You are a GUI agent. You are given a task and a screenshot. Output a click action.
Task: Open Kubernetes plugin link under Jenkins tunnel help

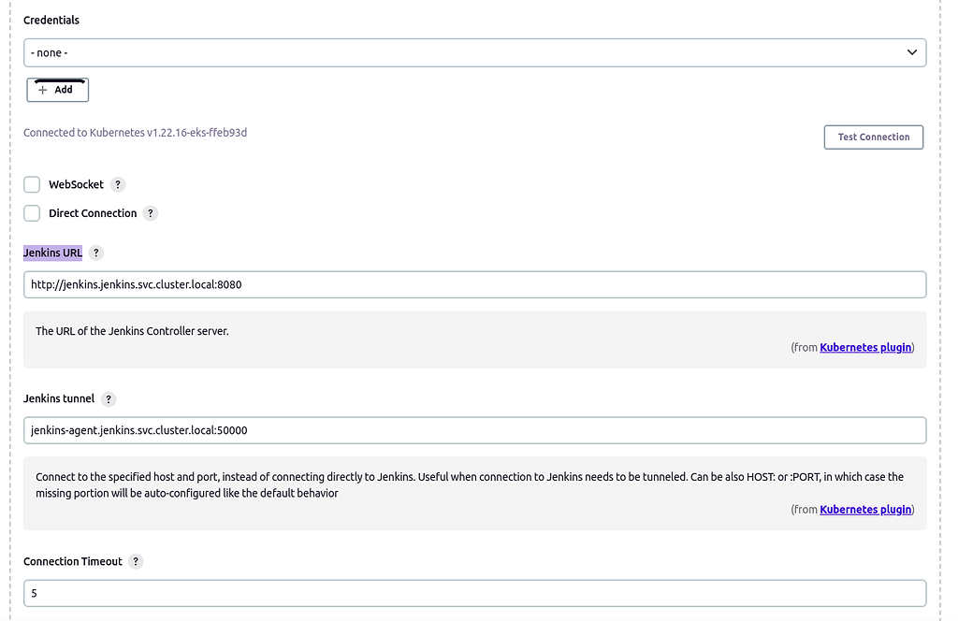coord(865,510)
